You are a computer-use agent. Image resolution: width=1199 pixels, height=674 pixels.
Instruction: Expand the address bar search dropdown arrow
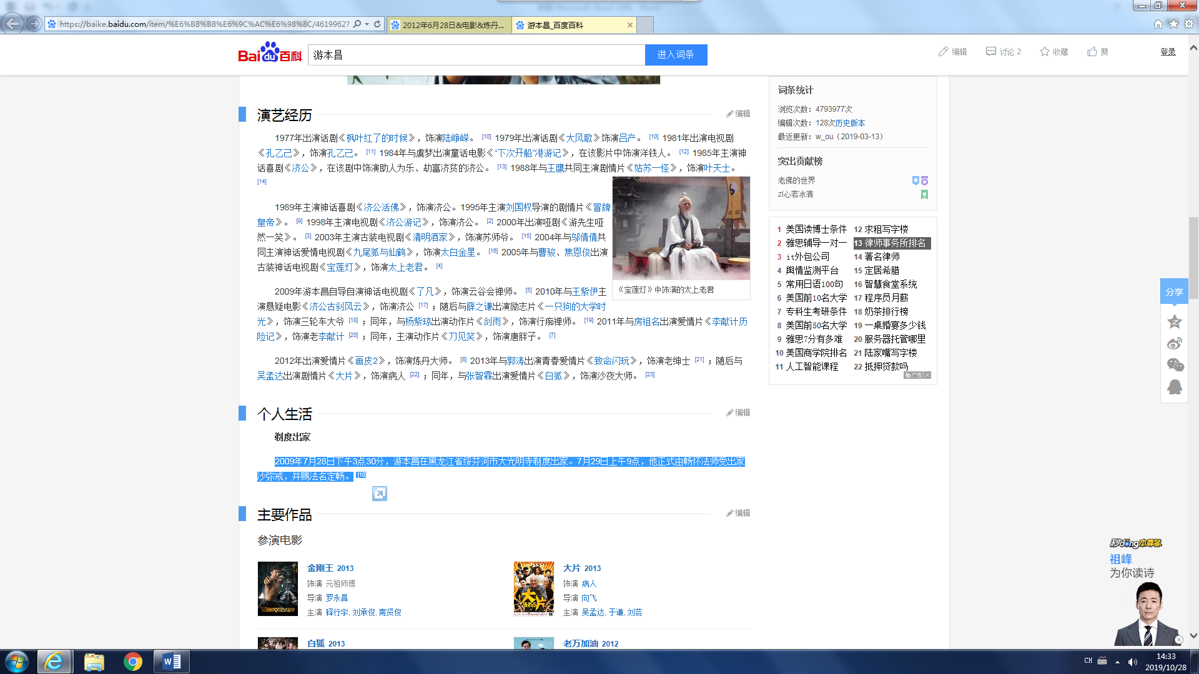(367, 24)
